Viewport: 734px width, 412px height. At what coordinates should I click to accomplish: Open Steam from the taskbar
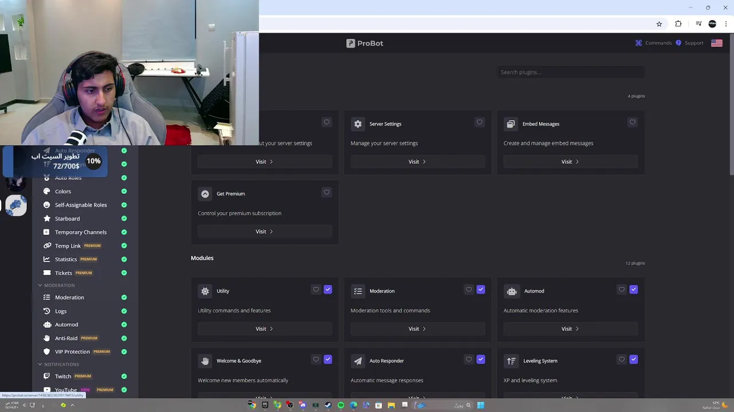328,405
